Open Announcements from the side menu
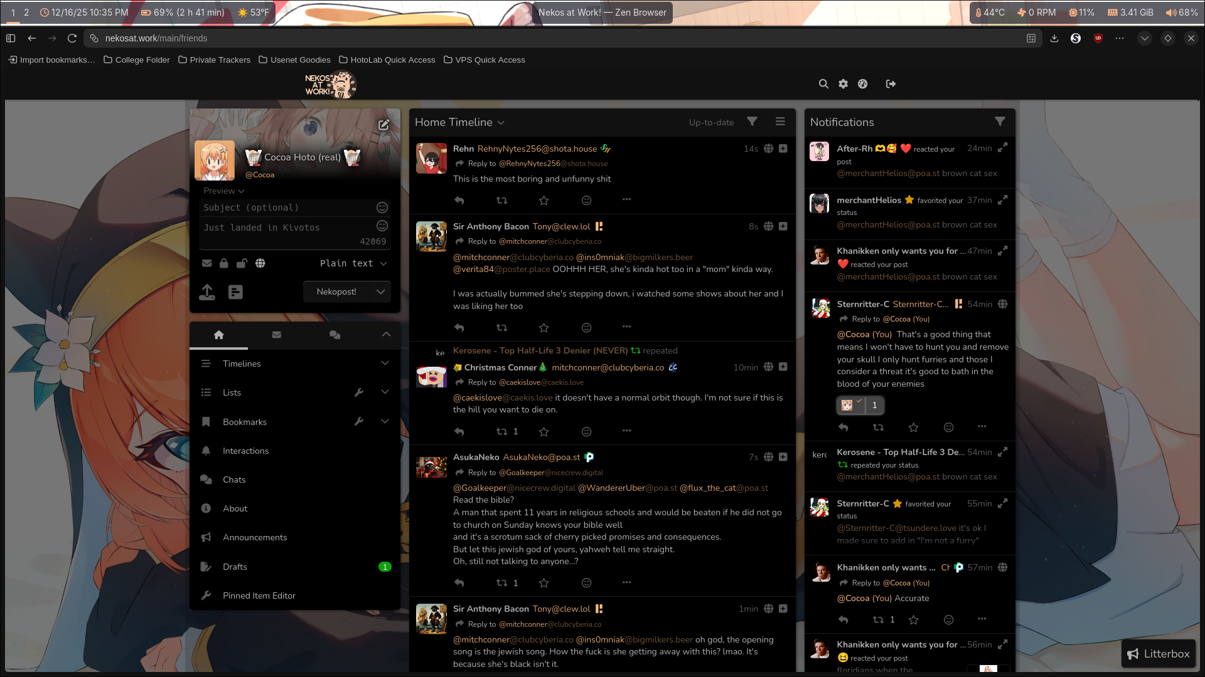Viewport: 1205px width, 677px height. 254,537
